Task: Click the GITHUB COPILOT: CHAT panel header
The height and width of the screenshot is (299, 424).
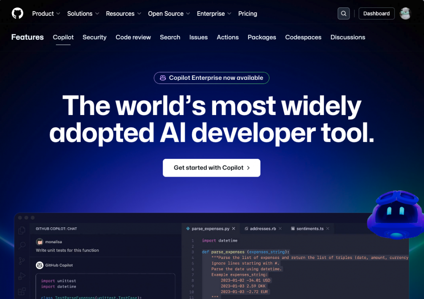Action: click(56, 229)
